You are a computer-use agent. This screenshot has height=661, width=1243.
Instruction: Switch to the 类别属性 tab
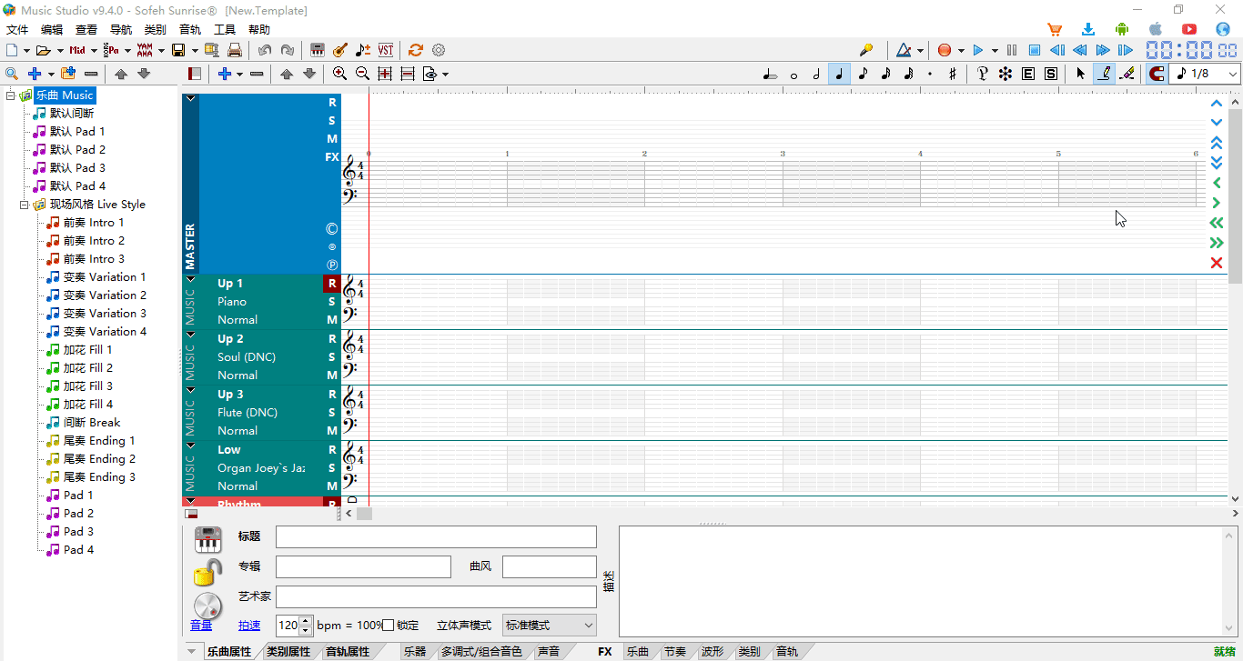click(x=288, y=652)
